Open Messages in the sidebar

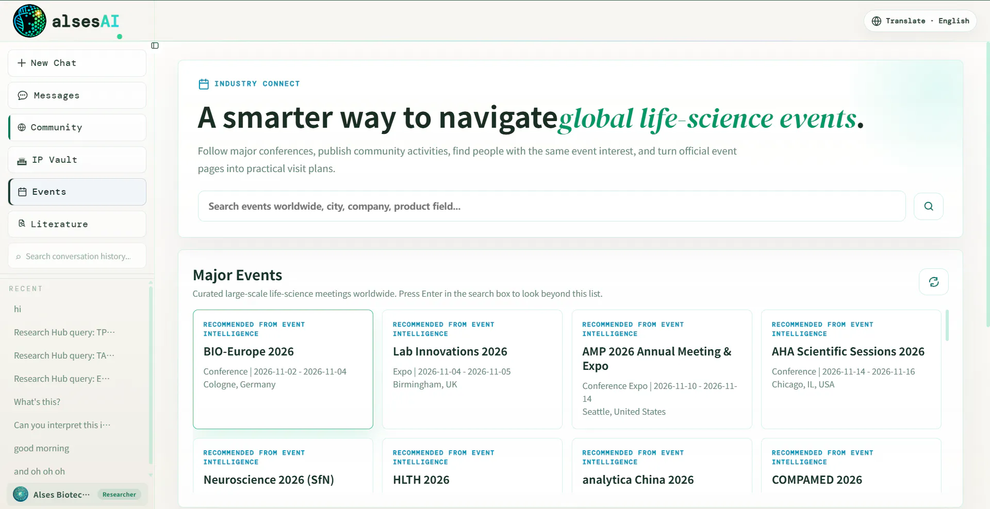point(77,95)
